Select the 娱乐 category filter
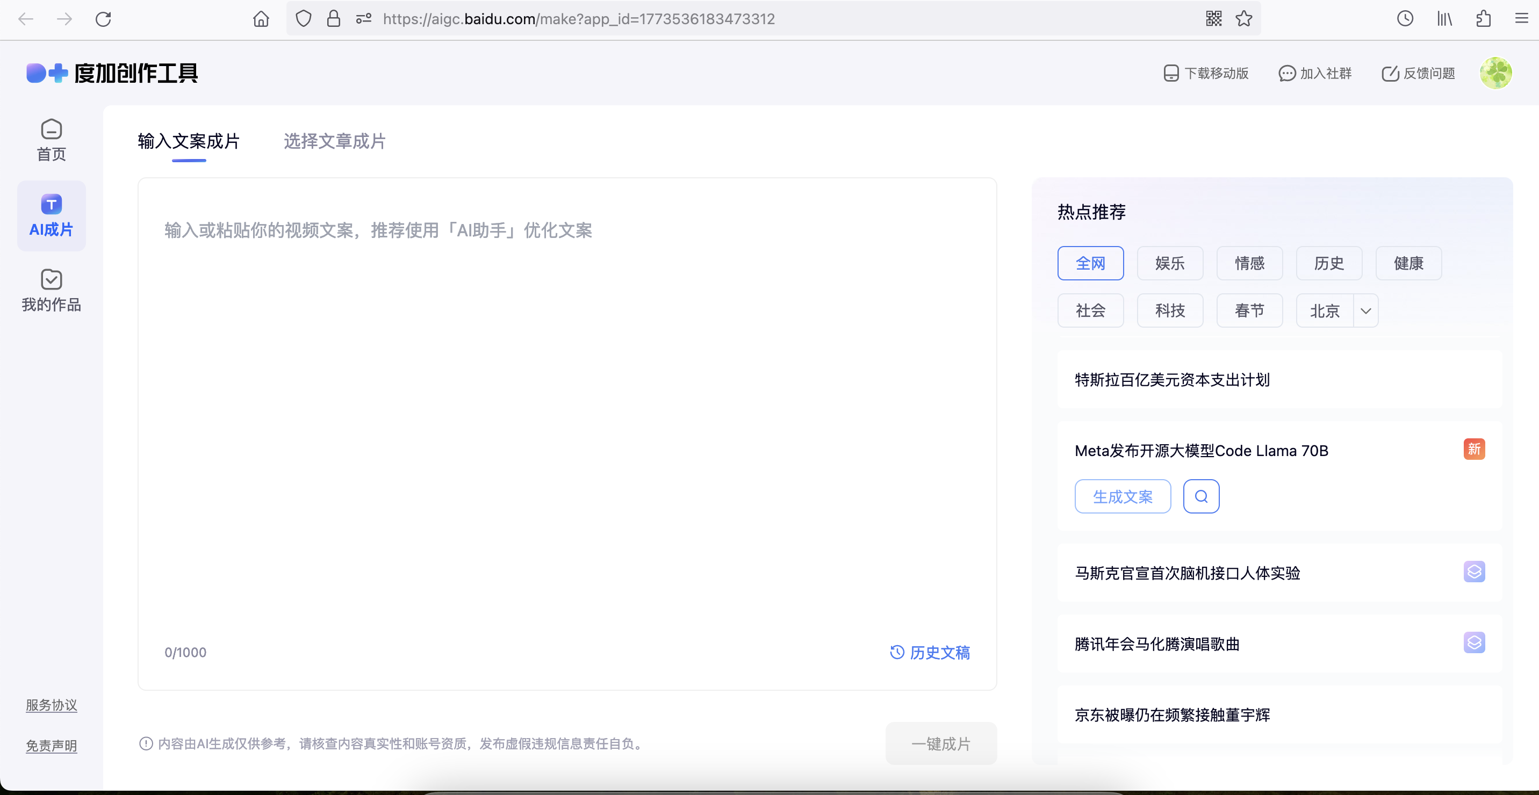 pos(1170,263)
